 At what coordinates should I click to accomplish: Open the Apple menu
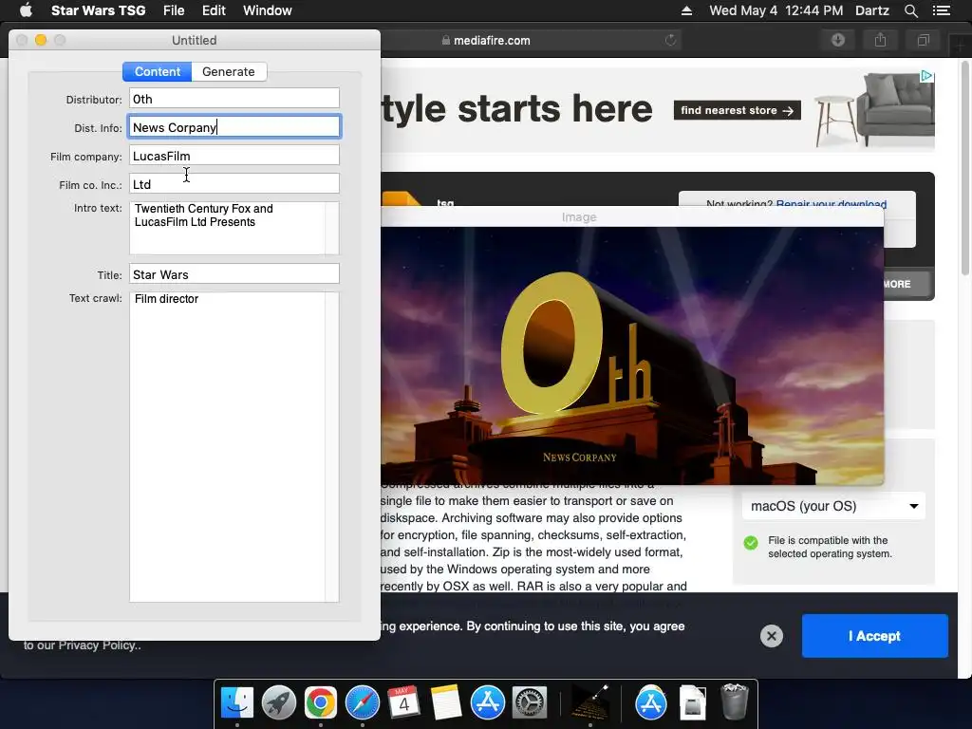click(x=26, y=10)
